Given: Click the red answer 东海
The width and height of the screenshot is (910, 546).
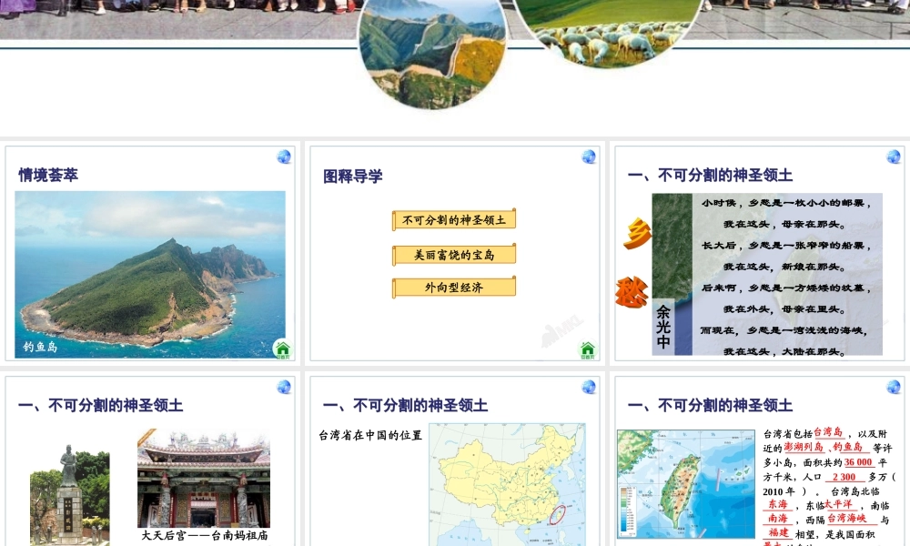Looking at the screenshot, I should [x=778, y=504].
